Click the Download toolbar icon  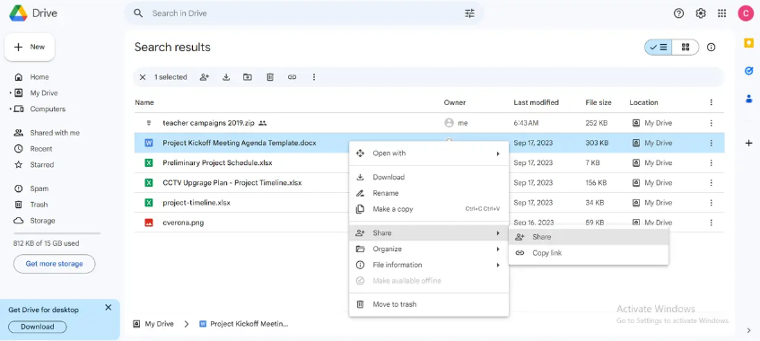point(226,77)
